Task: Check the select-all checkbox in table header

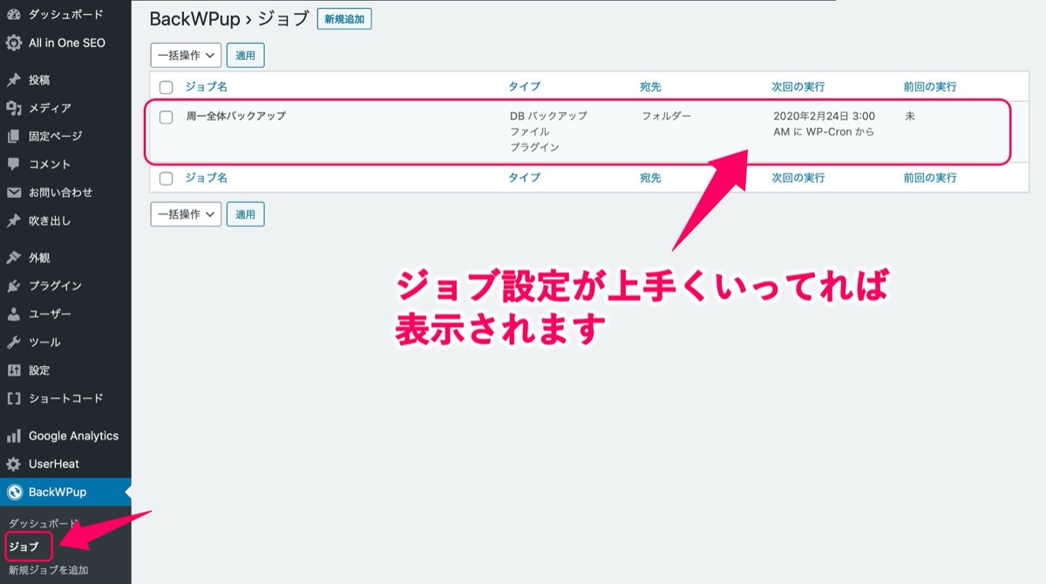Action: (x=166, y=87)
